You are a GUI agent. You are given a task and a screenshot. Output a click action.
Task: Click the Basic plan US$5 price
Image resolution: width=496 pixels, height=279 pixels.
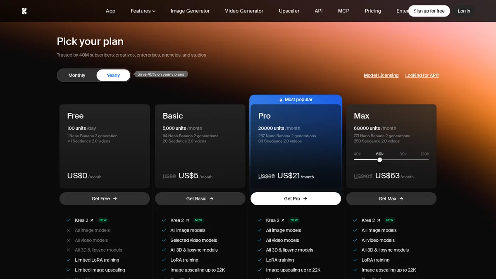[188, 176]
